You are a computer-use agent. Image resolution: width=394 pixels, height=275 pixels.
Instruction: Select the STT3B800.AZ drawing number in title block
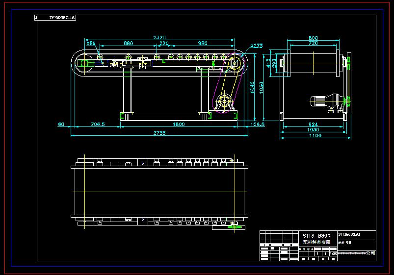click(x=349, y=235)
